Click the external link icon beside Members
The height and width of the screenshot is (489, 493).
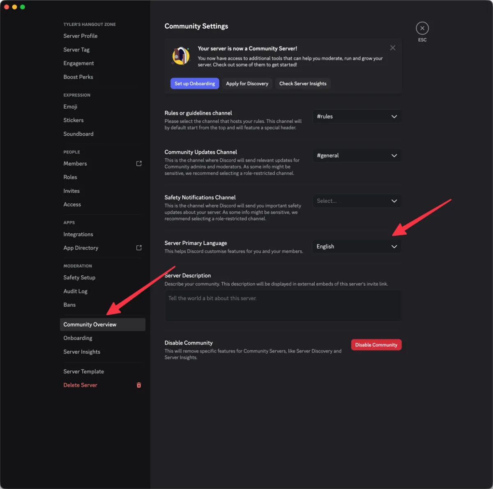click(139, 164)
